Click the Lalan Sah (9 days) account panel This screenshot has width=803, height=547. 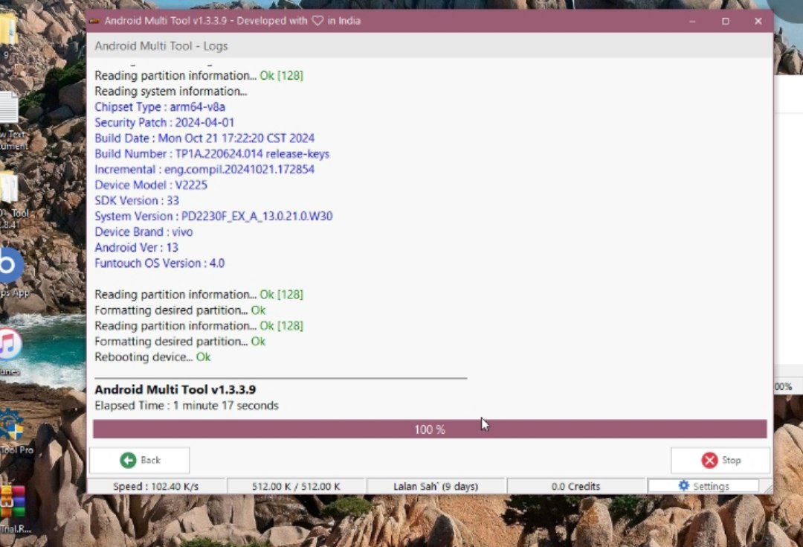436,487
